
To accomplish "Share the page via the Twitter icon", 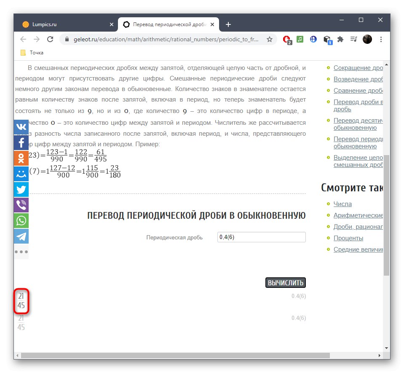I will (21, 189).
